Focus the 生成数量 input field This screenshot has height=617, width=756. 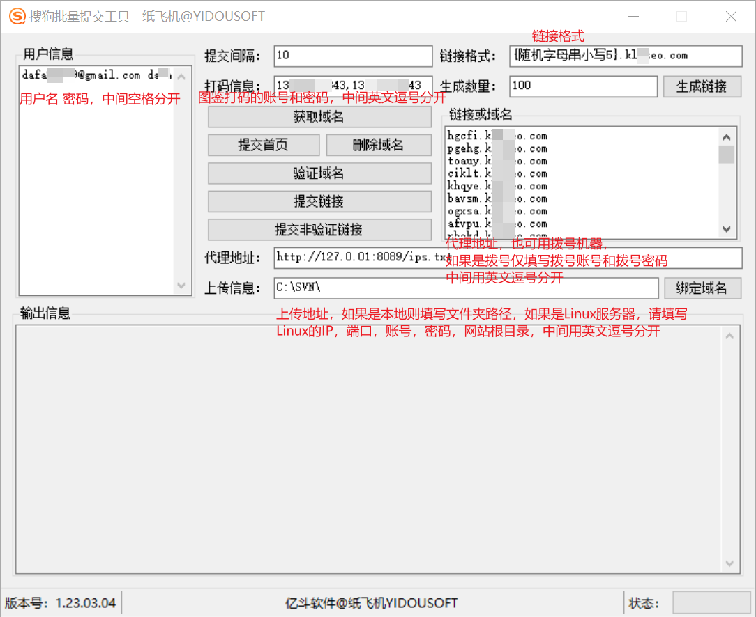point(584,86)
